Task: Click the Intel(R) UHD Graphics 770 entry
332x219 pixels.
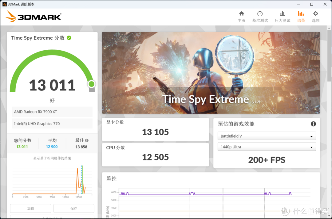Action: [52, 124]
